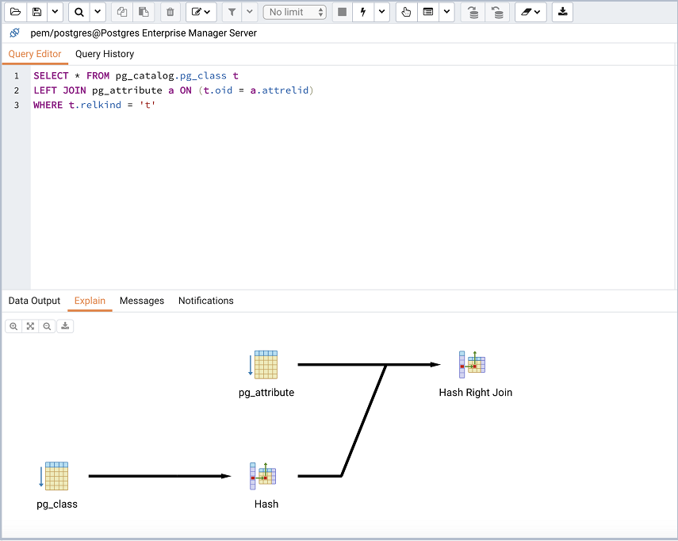The image size is (678, 541).
Task: Open file using the folder icon
Action: click(15, 12)
